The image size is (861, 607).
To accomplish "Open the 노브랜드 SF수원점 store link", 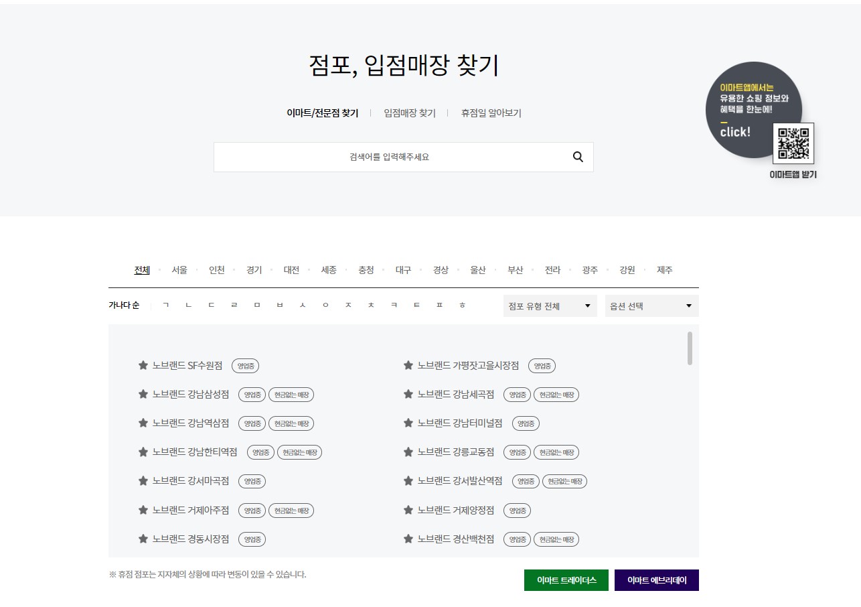I will [187, 365].
